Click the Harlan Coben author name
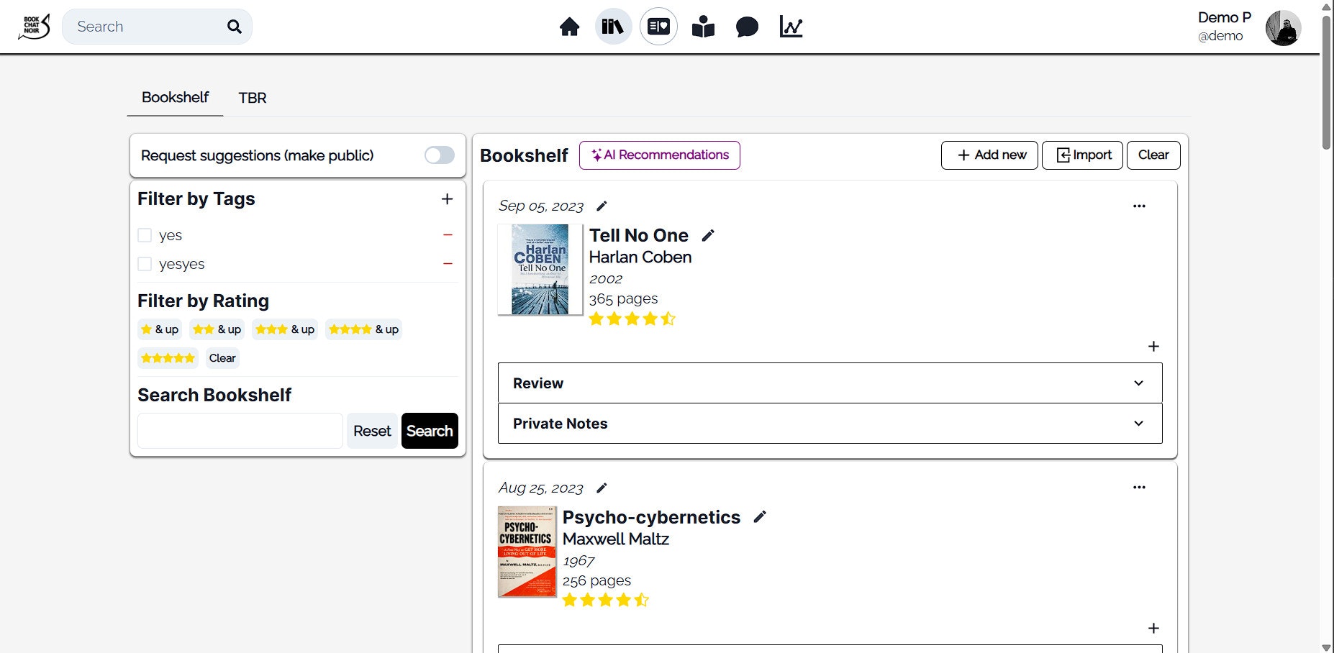The width and height of the screenshot is (1334, 653). [640, 257]
